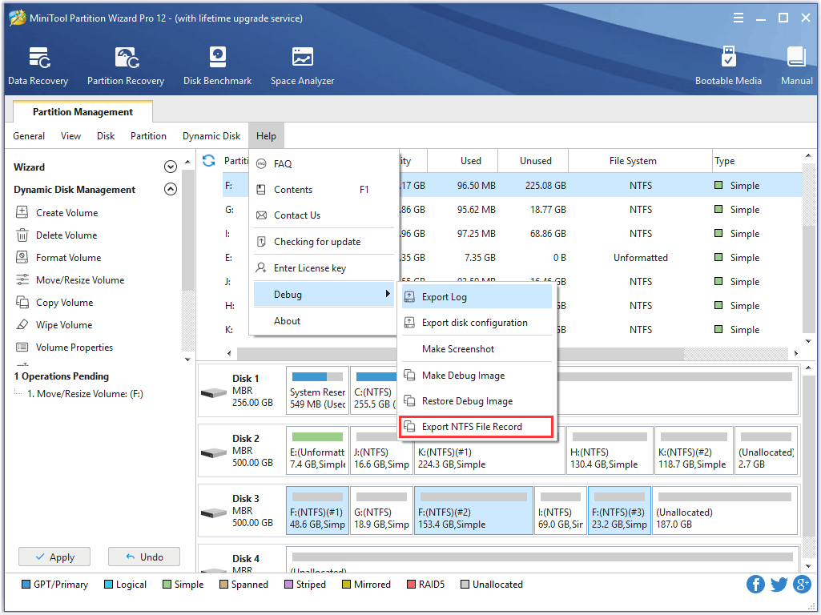The width and height of the screenshot is (821, 615).
Task: Open the Debug submenu arrow
Action: click(388, 295)
